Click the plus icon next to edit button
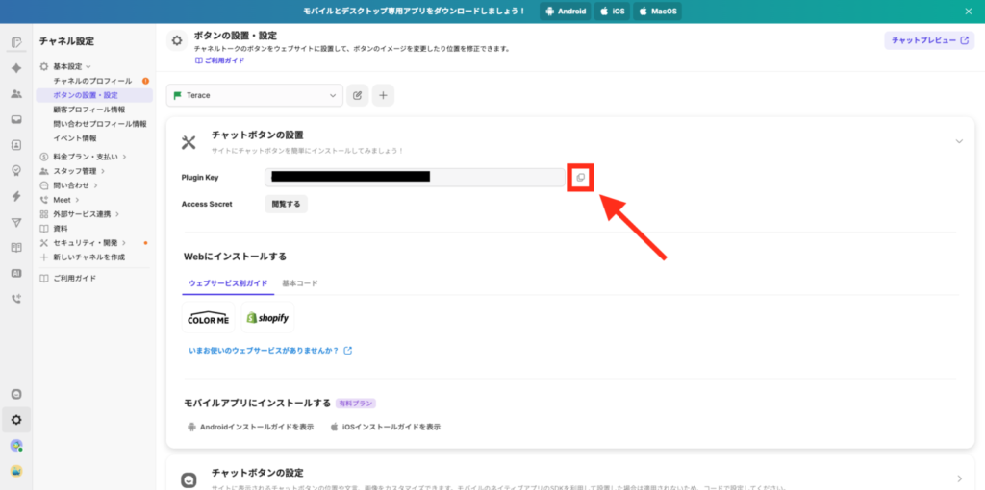 coord(383,95)
